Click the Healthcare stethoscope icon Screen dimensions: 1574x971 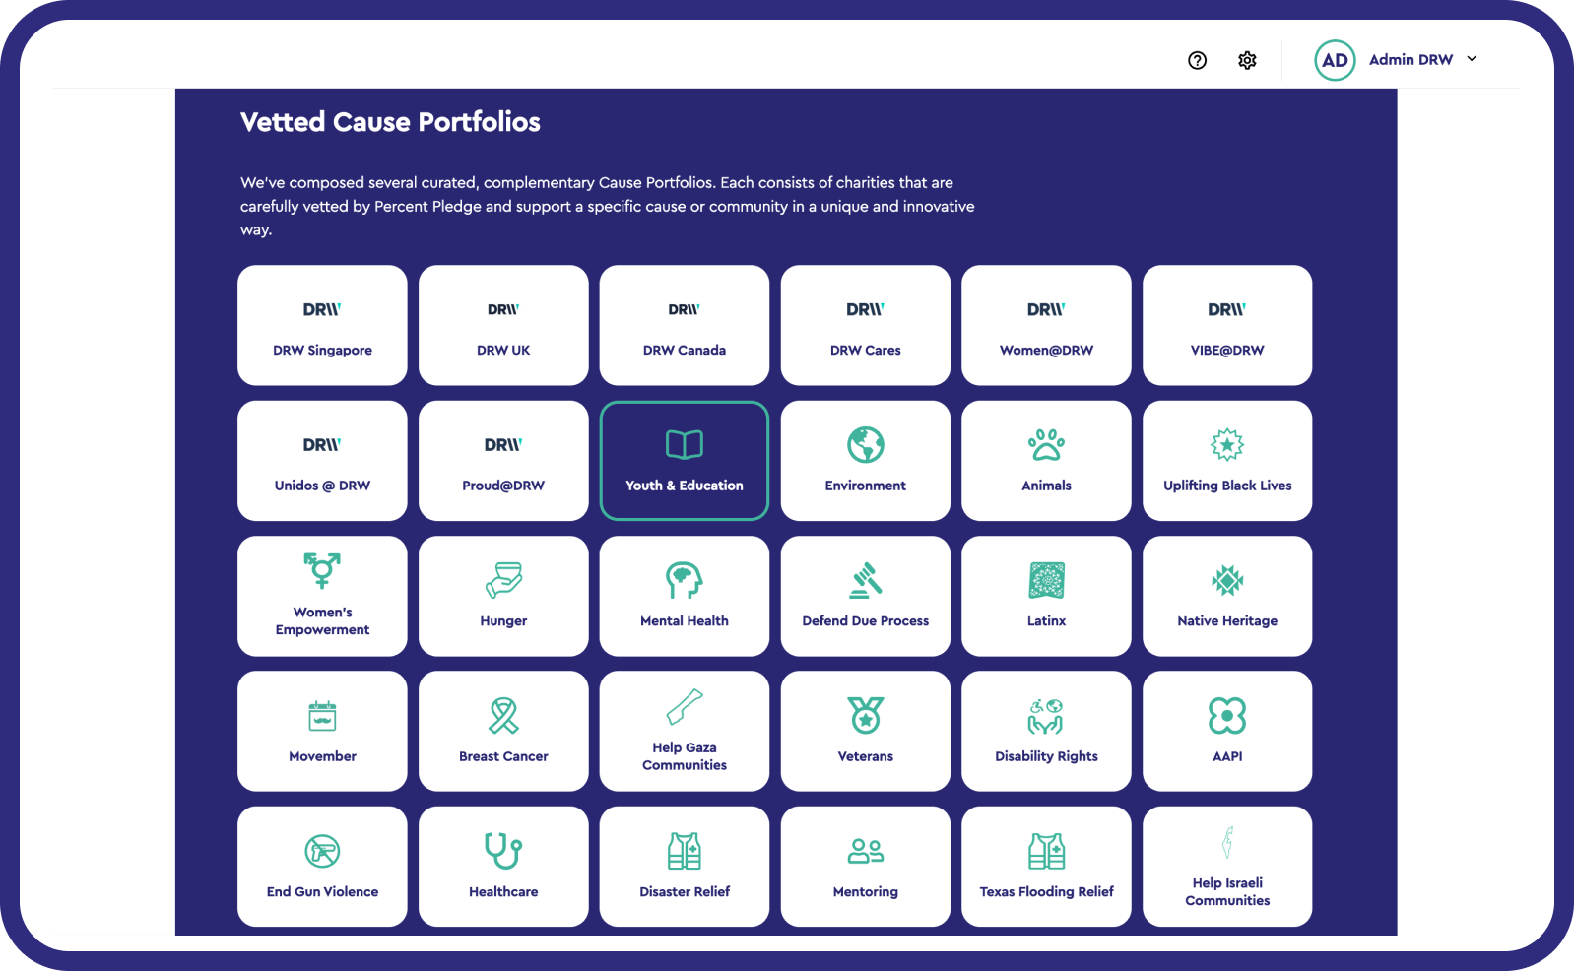point(503,851)
